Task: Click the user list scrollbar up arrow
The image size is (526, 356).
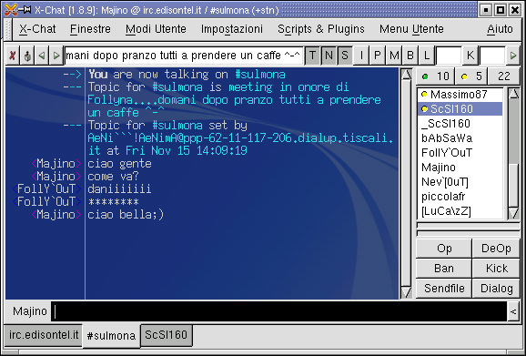Action: click(514, 94)
